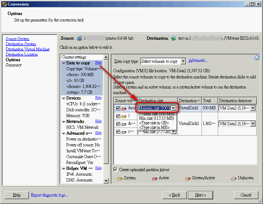This screenshot has width=263, height=204.
Task: Go to Source System step
Action: (18, 39)
